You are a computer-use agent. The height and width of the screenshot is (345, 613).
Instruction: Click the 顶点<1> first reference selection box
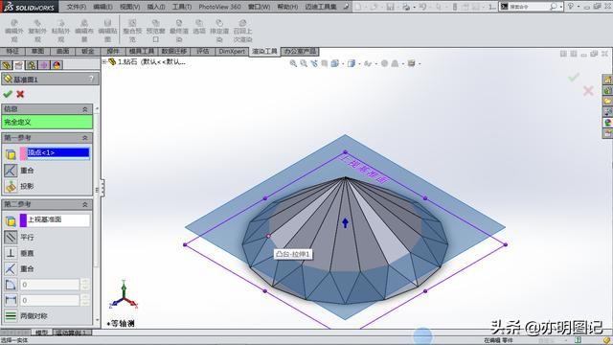pyautogui.click(x=57, y=152)
